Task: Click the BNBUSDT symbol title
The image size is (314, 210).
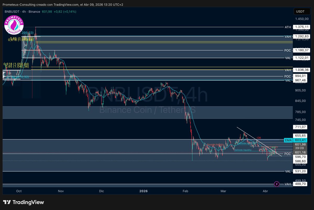Action: click(x=12, y=12)
